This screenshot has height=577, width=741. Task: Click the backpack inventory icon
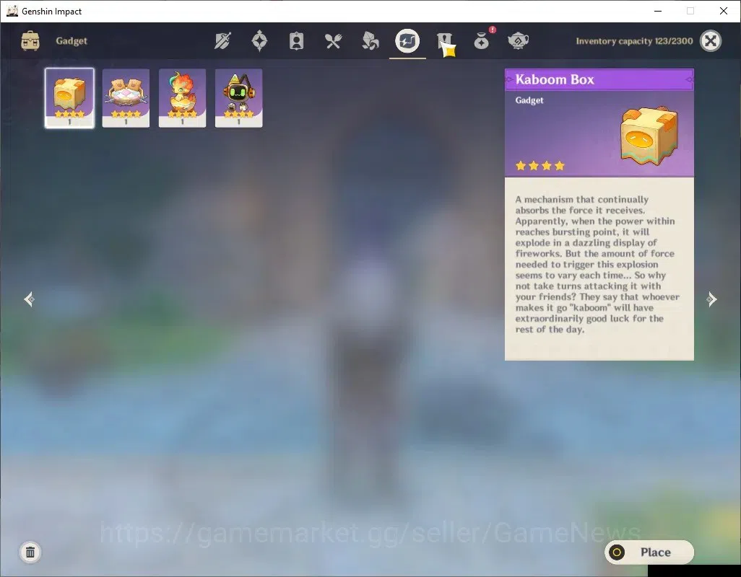(30, 41)
